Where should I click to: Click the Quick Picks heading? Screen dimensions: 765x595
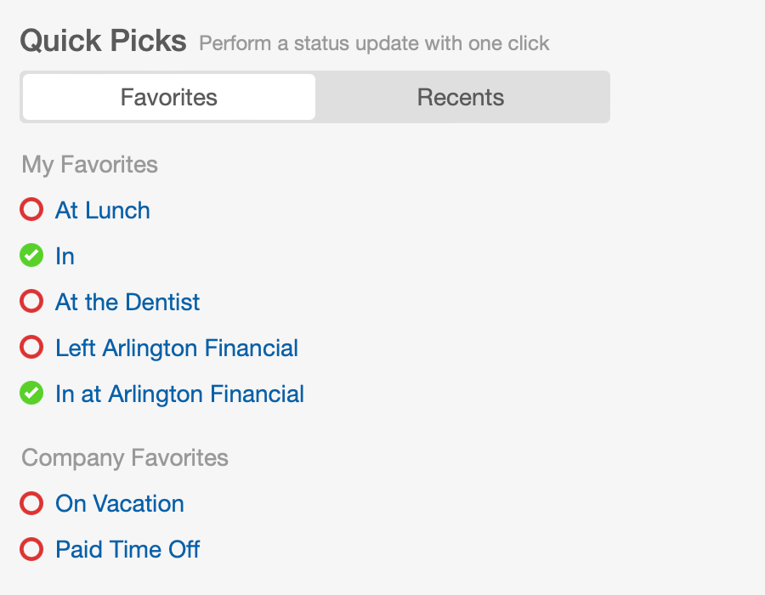[x=103, y=41]
